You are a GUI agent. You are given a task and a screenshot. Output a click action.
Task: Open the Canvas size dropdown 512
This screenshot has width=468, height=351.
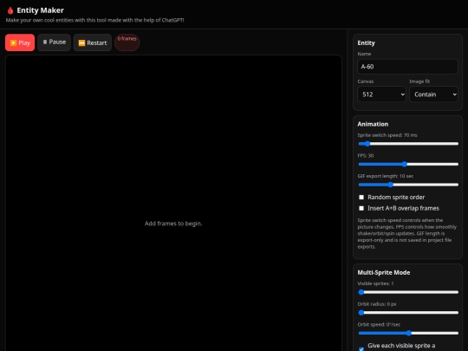coord(381,94)
